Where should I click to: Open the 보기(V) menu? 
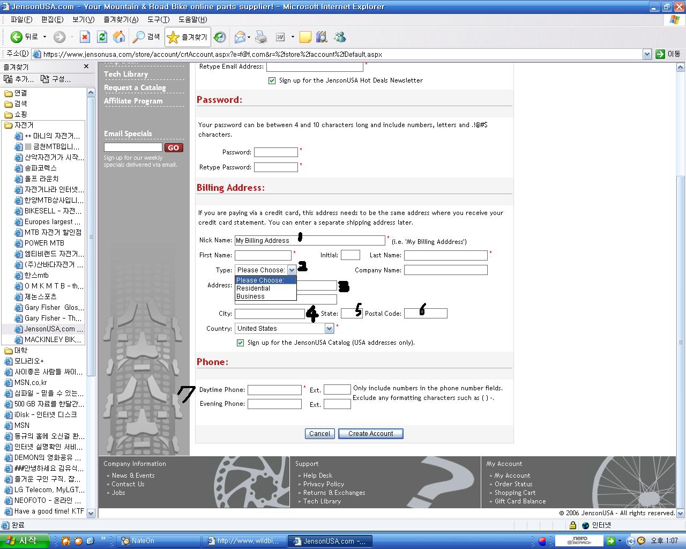83,19
